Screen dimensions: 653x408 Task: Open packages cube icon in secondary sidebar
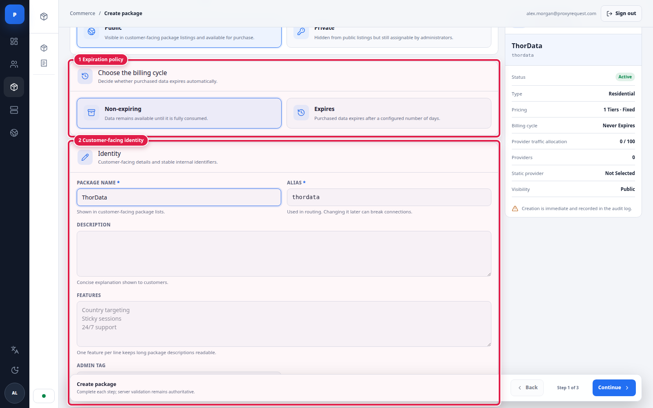(x=44, y=48)
